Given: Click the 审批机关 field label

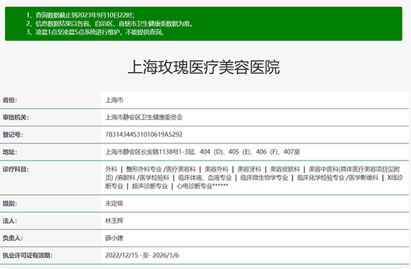Looking at the screenshot, I should coord(16,117).
